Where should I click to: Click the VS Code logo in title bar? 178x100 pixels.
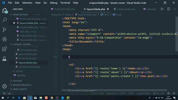click(3, 3)
